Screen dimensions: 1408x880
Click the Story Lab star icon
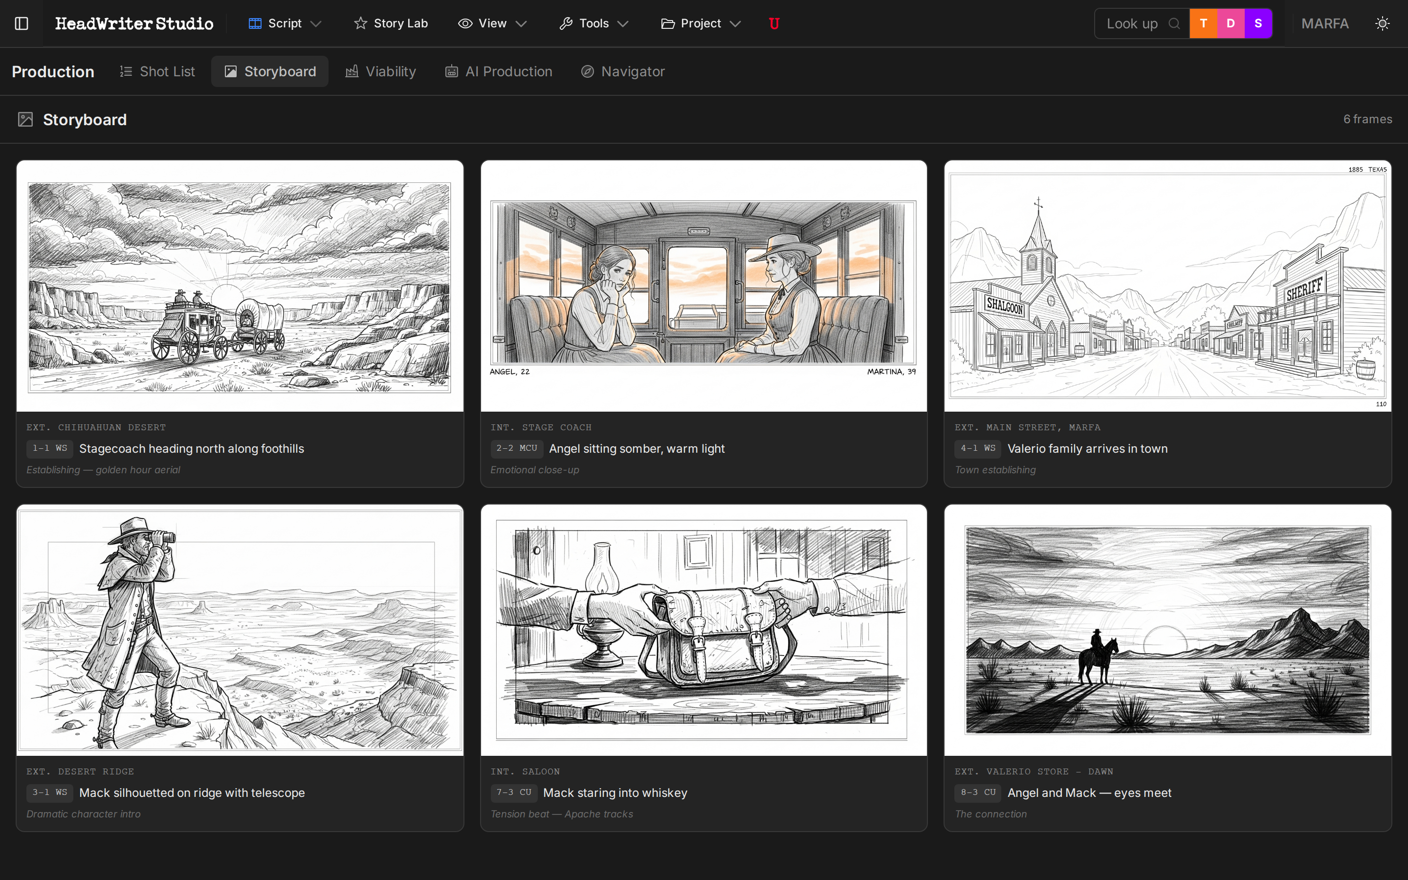click(x=360, y=23)
